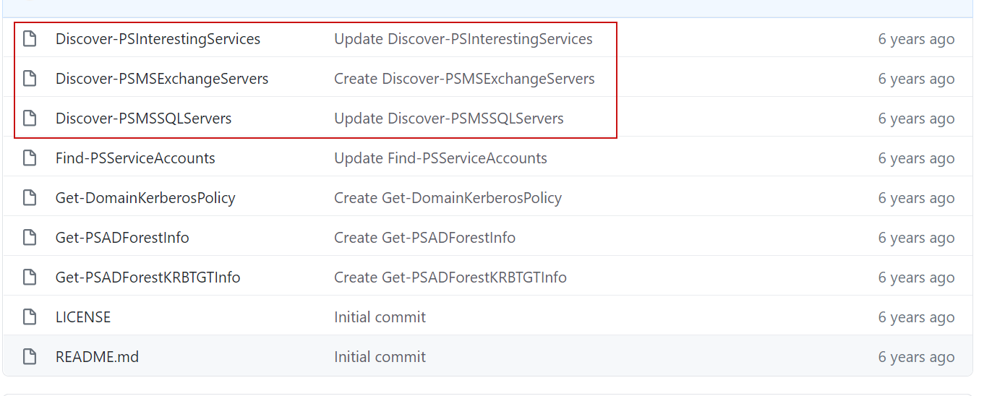Click the file icon beside LICENSE

pyautogui.click(x=30, y=317)
